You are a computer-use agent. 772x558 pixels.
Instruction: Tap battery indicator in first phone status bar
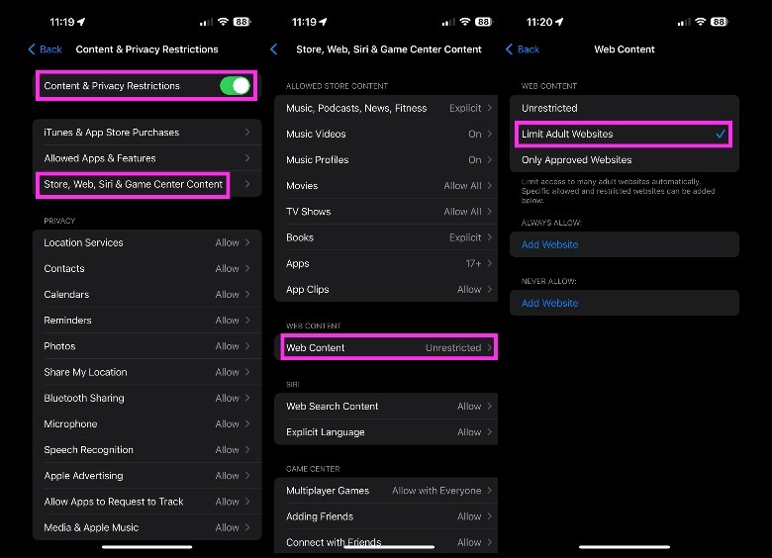[x=241, y=22]
